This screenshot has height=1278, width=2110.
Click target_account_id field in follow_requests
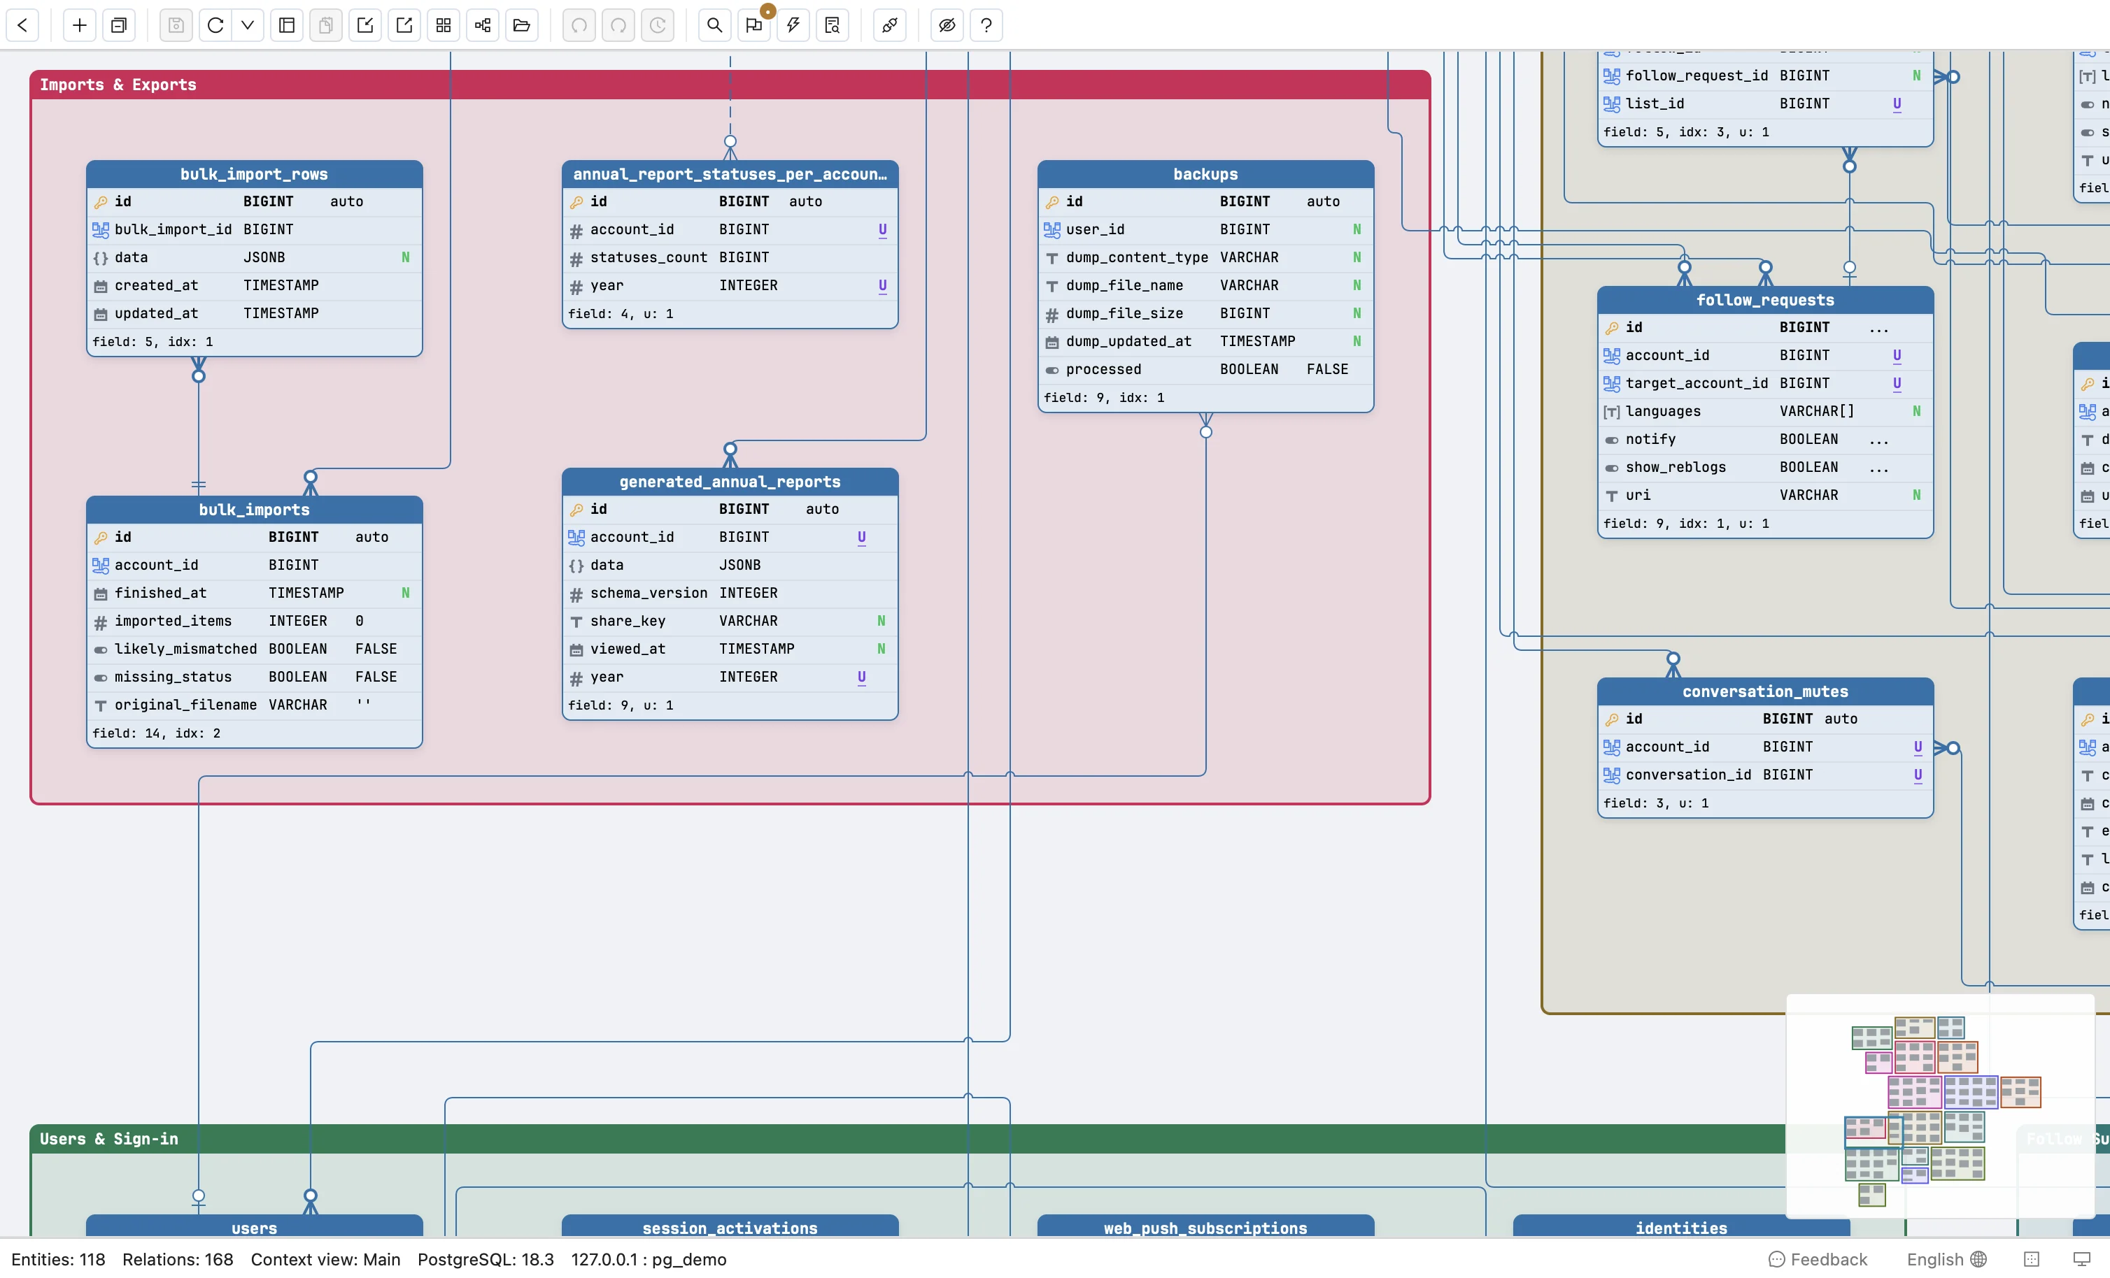[x=1765, y=384]
